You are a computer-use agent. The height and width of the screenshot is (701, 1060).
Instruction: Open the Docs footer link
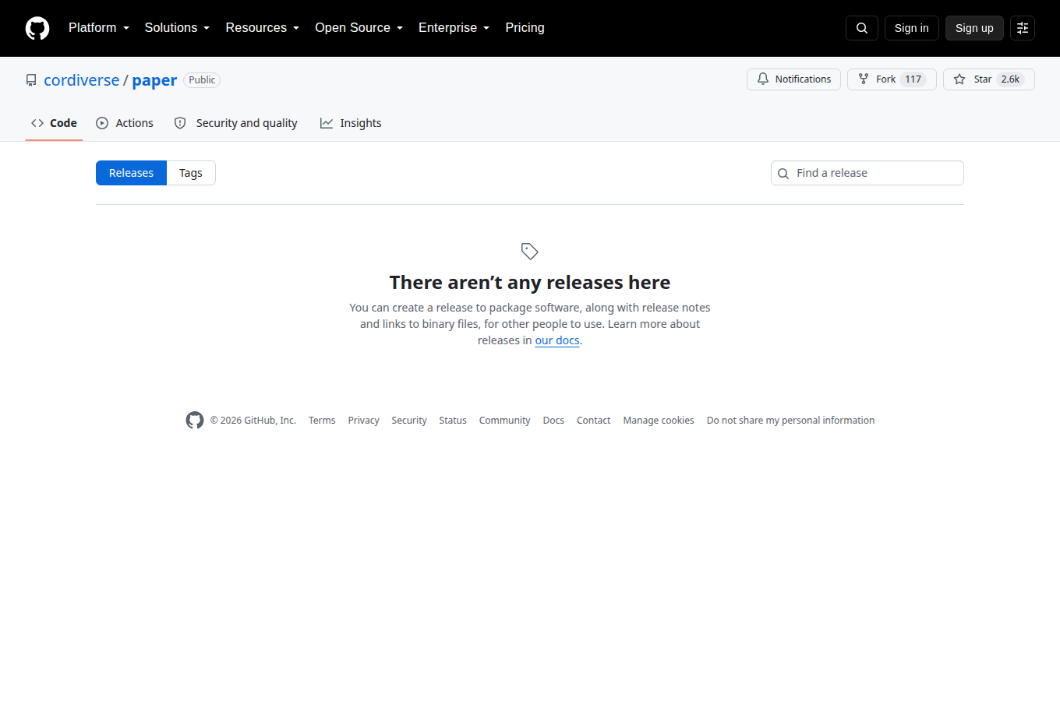(553, 421)
